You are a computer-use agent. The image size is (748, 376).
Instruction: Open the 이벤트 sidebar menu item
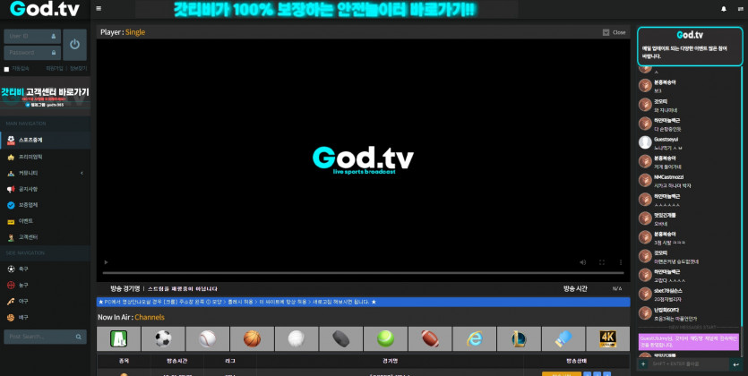coord(46,222)
